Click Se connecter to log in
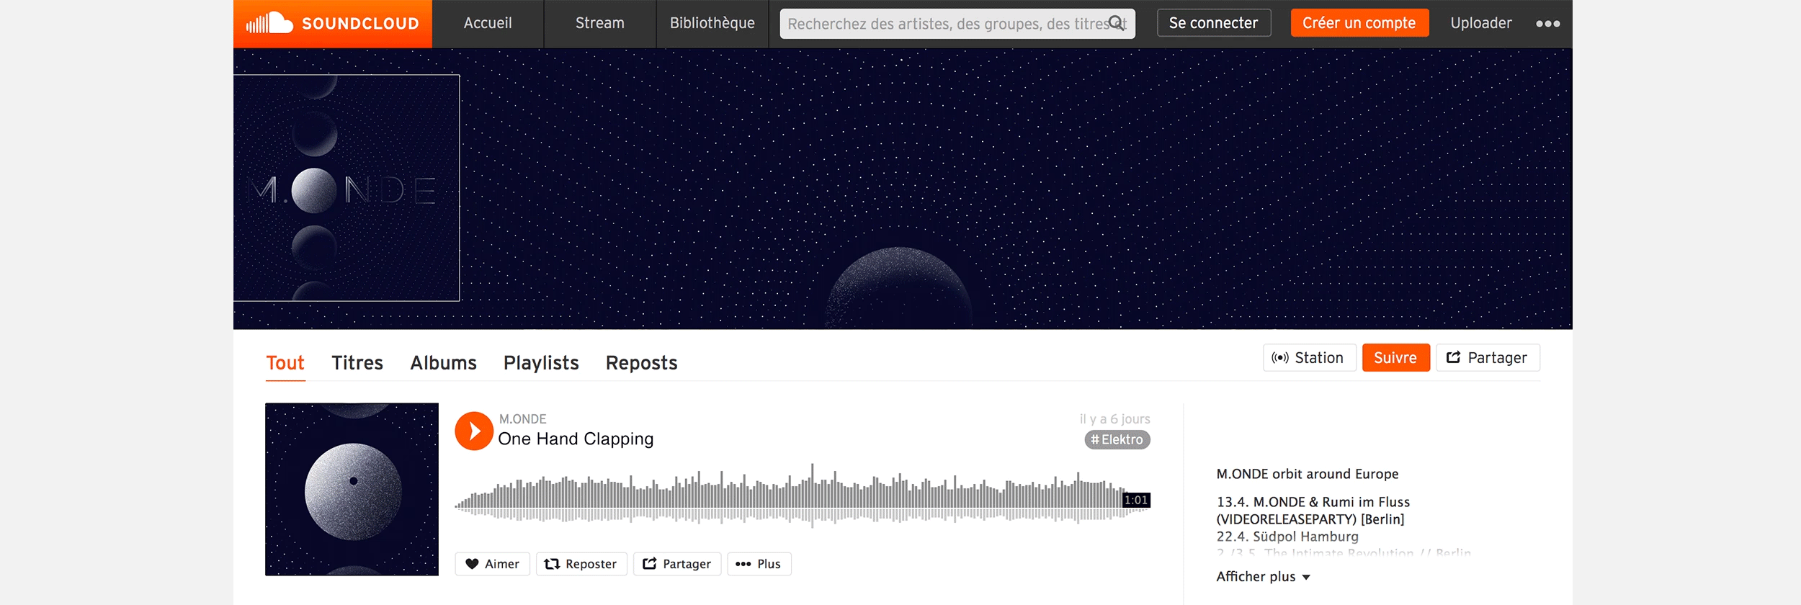 point(1213,23)
